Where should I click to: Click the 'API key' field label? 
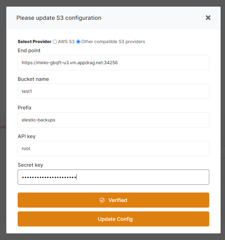[26, 136]
